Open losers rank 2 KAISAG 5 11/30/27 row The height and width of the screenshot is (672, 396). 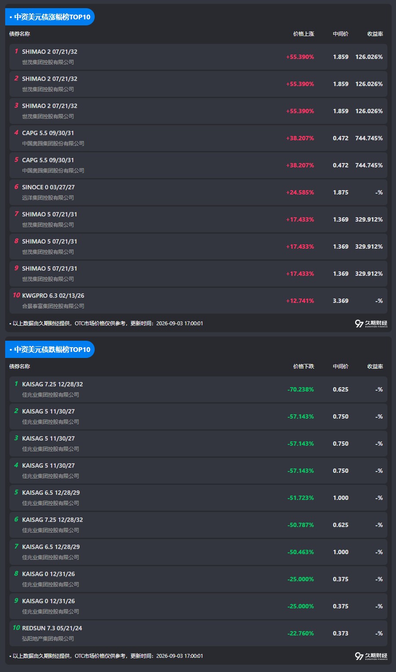198,416
